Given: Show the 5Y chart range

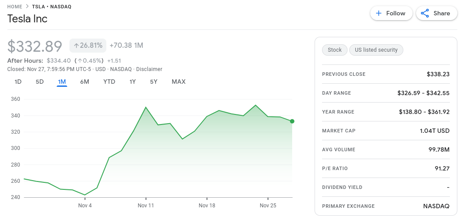Looking at the screenshot, I should 154,82.
